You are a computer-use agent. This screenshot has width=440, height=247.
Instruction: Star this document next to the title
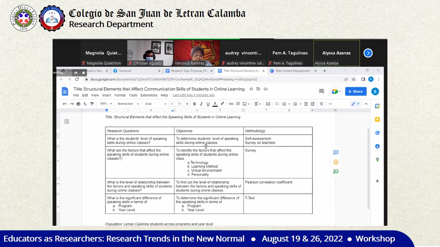[251, 89]
